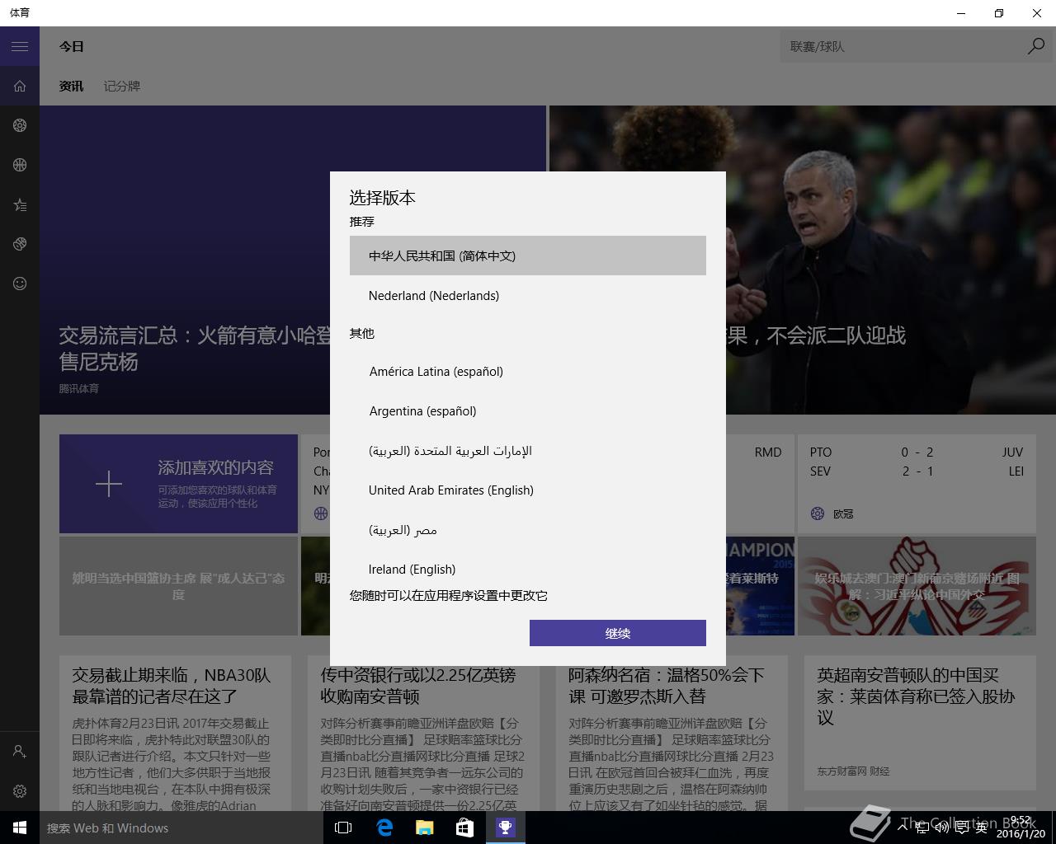Open the 娱乐城去澳门 news tile
This screenshot has width=1056, height=844.
pyautogui.click(x=917, y=586)
